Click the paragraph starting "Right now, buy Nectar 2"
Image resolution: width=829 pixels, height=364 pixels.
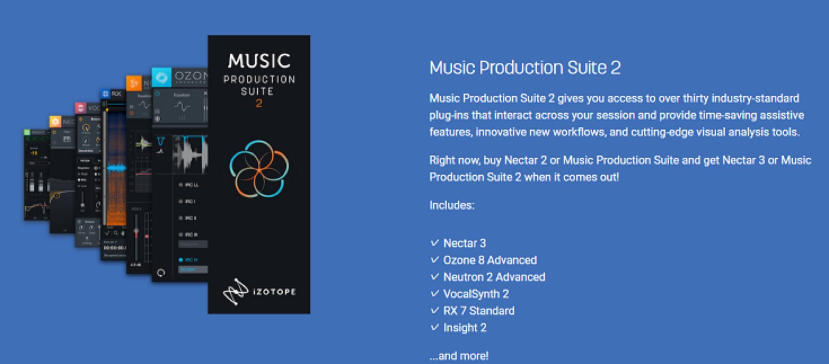(620, 168)
